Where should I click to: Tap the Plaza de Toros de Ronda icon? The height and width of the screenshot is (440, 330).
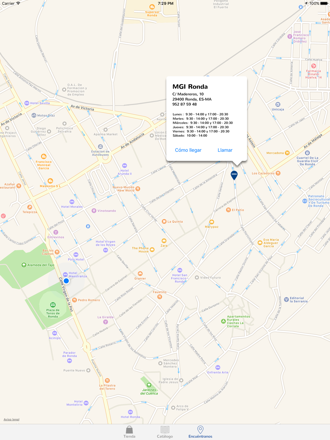point(52,304)
